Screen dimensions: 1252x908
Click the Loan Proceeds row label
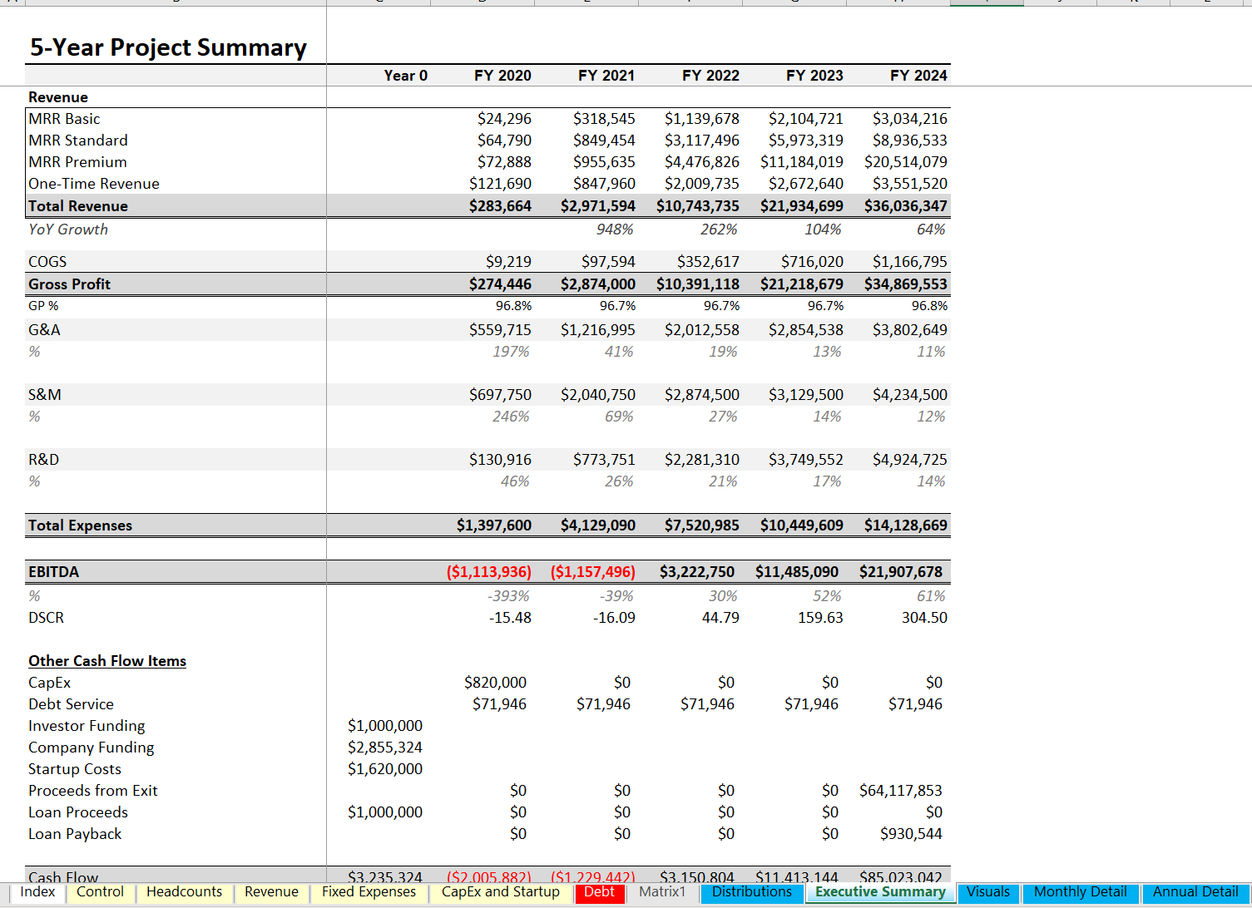78,812
